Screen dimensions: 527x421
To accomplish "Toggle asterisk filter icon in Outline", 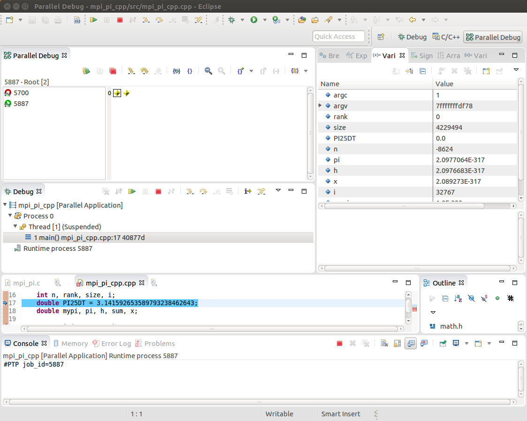I will point(511,298).
